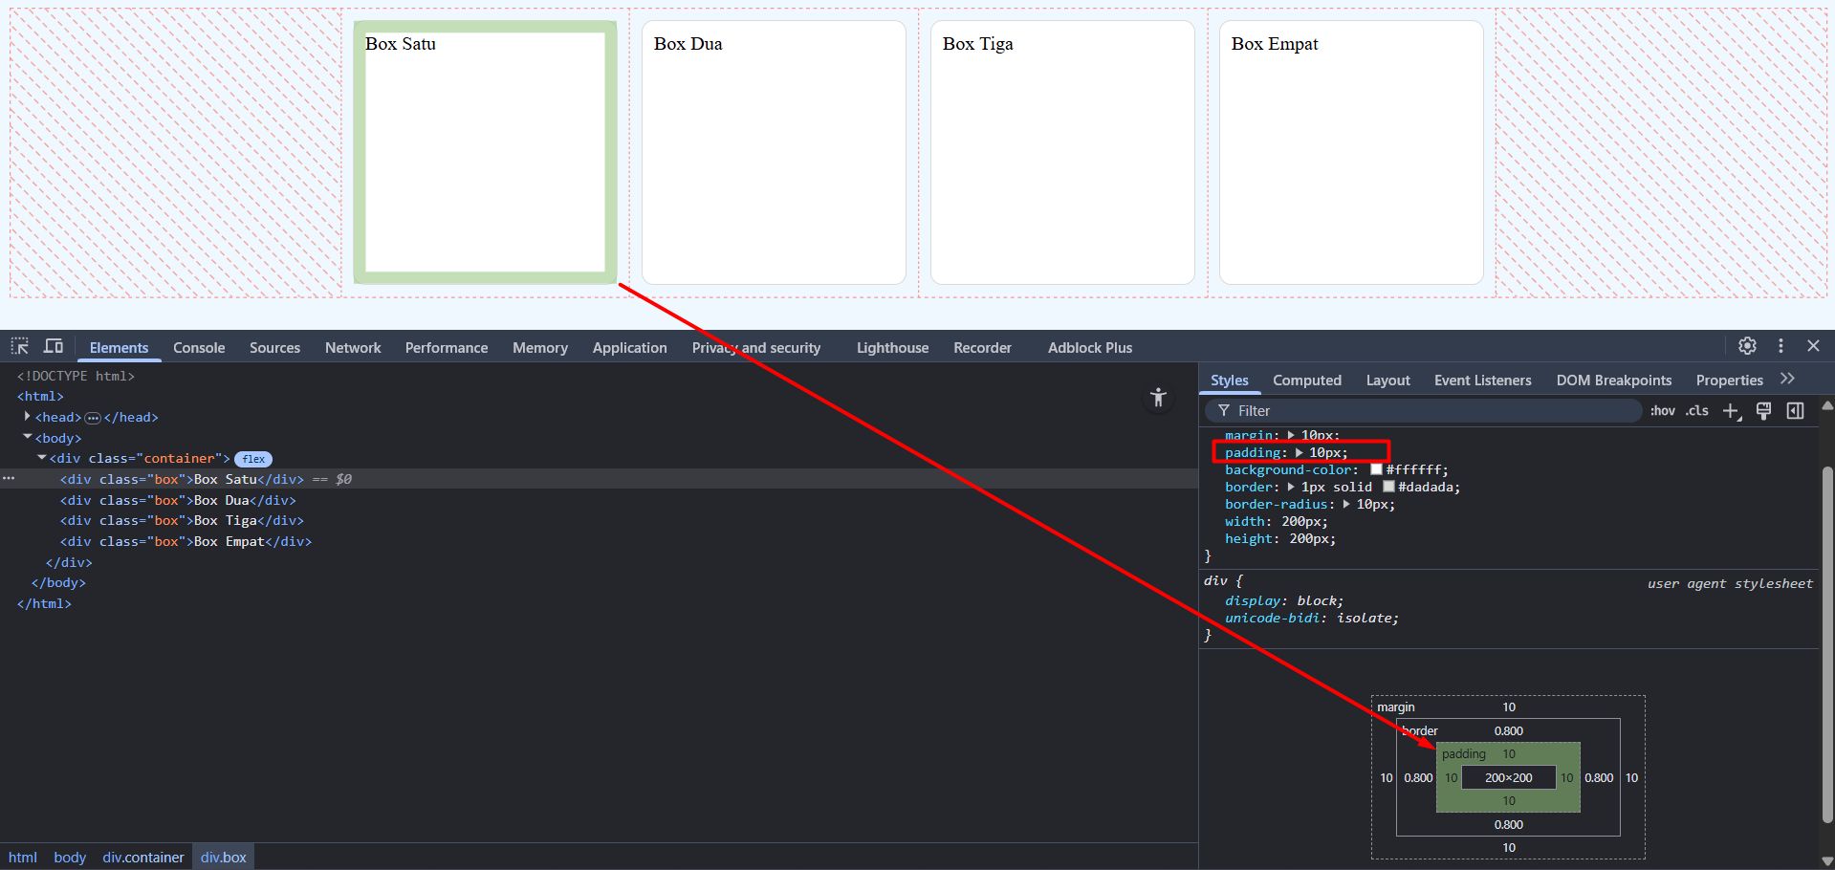The width and height of the screenshot is (1835, 870).
Task: Expand the padding shorthand property
Action: pyautogui.click(x=1299, y=452)
